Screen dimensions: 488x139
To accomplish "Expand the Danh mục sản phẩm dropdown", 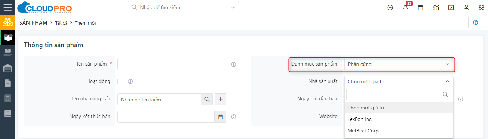I will (398, 64).
